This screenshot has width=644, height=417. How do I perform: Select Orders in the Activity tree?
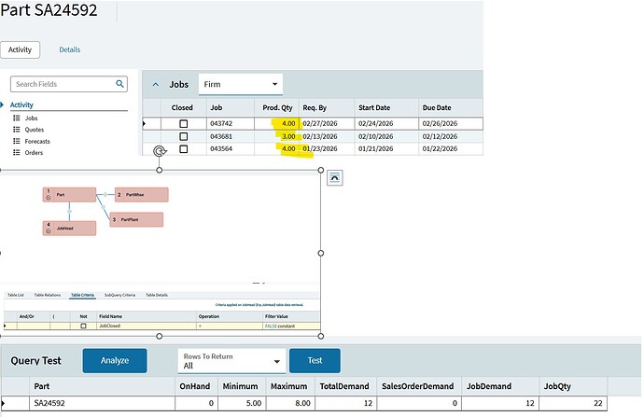coord(34,152)
